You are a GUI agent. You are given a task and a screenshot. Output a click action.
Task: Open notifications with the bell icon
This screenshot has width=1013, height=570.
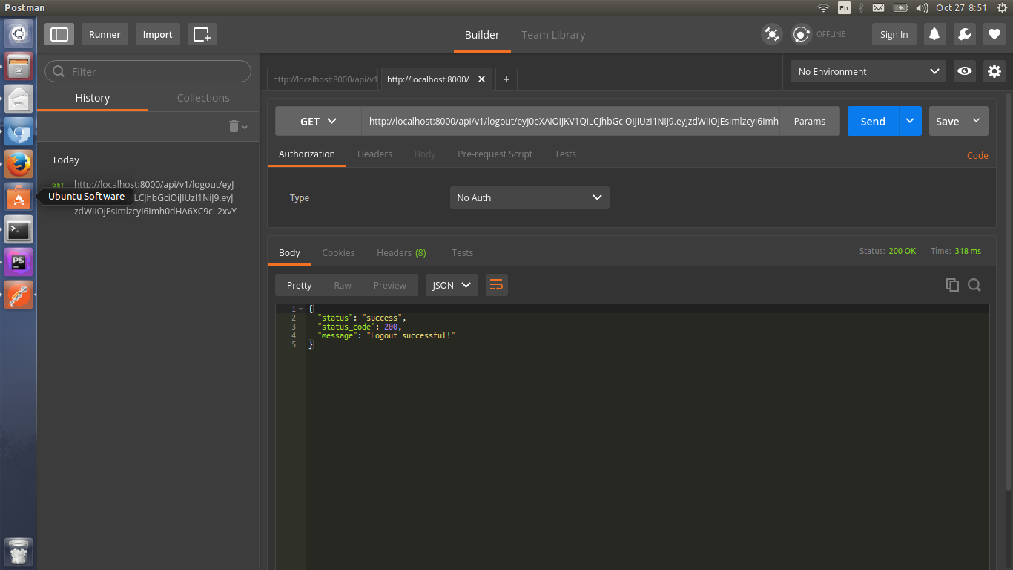(x=934, y=33)
